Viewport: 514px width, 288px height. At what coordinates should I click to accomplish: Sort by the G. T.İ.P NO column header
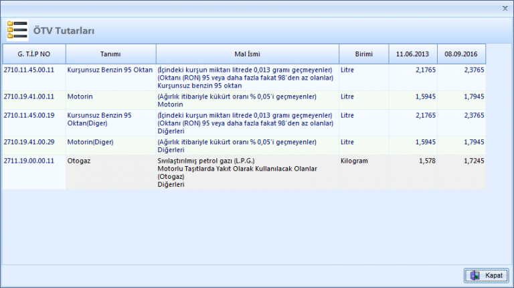click(33, 54)
